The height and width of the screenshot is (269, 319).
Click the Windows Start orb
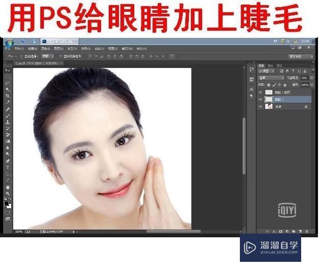point(9,42)
